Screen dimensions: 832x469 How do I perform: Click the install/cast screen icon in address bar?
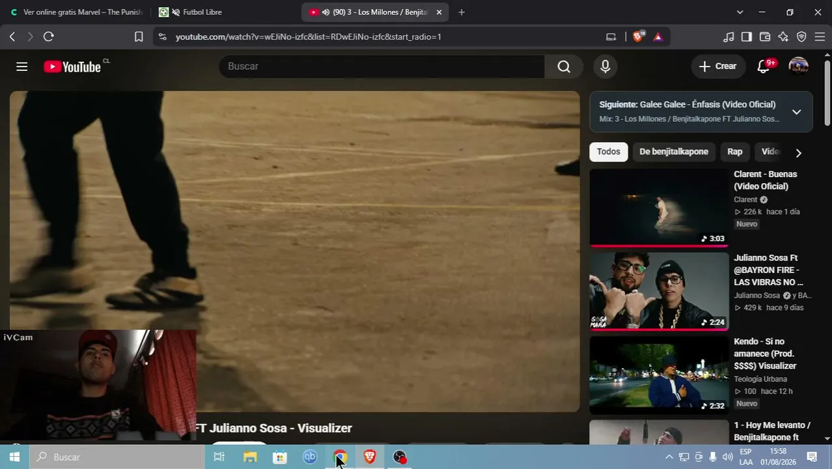click(611, 36)
